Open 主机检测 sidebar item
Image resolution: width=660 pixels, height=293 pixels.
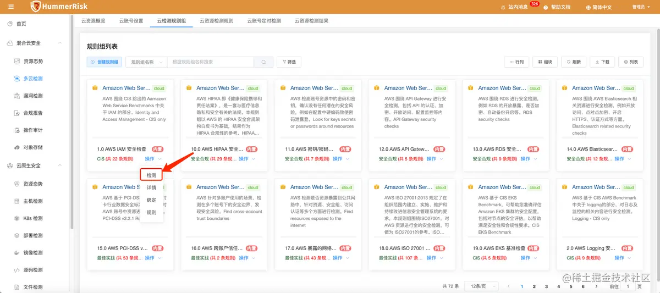pos(34,201)
